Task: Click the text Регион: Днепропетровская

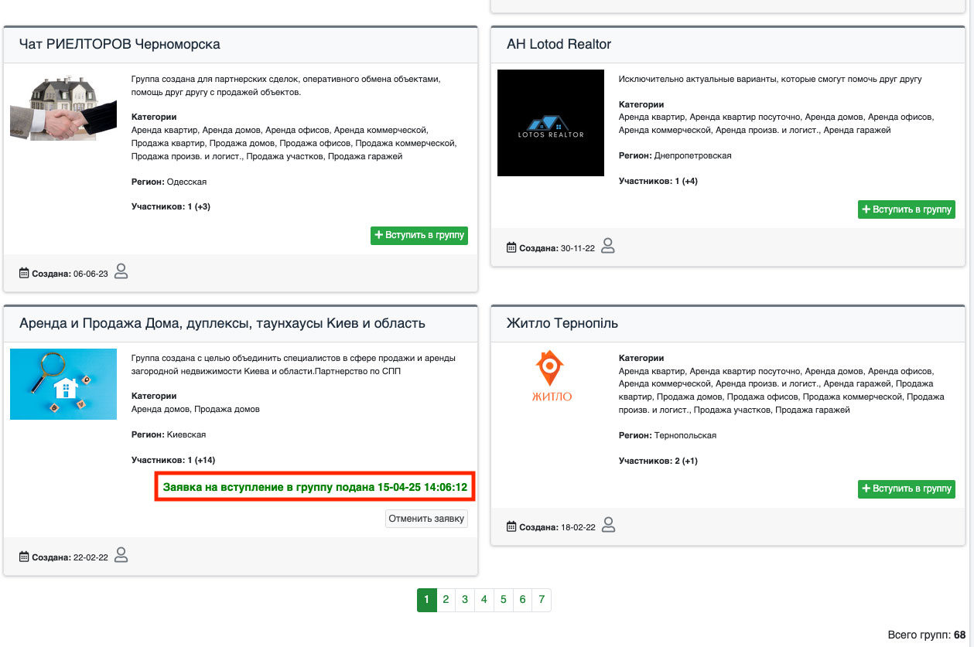Action: point(675,155)
